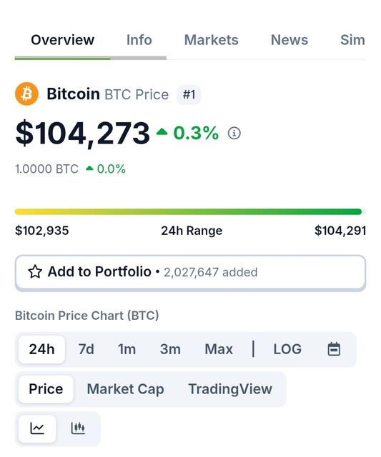This screenshot has width=381, height=457.
Task: Switch to the Markets tab
Action: pyautogui.click(x=211, y=40)
